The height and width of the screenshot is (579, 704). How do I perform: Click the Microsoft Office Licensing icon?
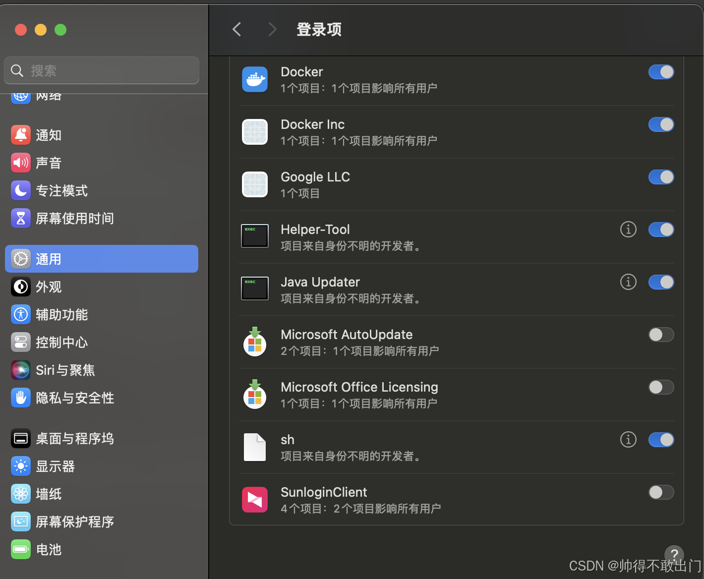[255, 394]
